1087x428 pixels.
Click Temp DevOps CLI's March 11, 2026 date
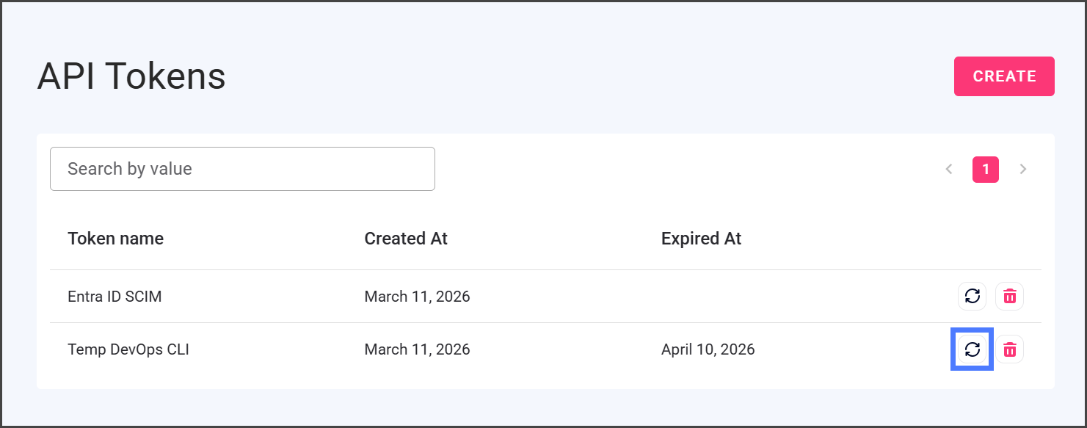click(x=417, y=349)
